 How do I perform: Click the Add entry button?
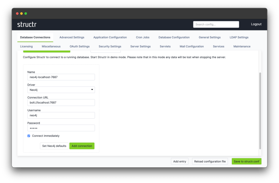179,161
